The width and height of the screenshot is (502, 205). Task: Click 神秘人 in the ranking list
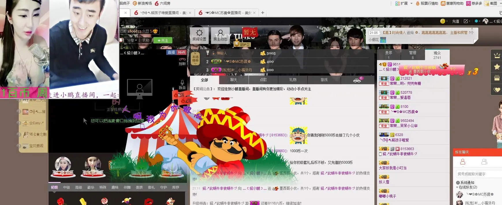(x=222, y=53)
